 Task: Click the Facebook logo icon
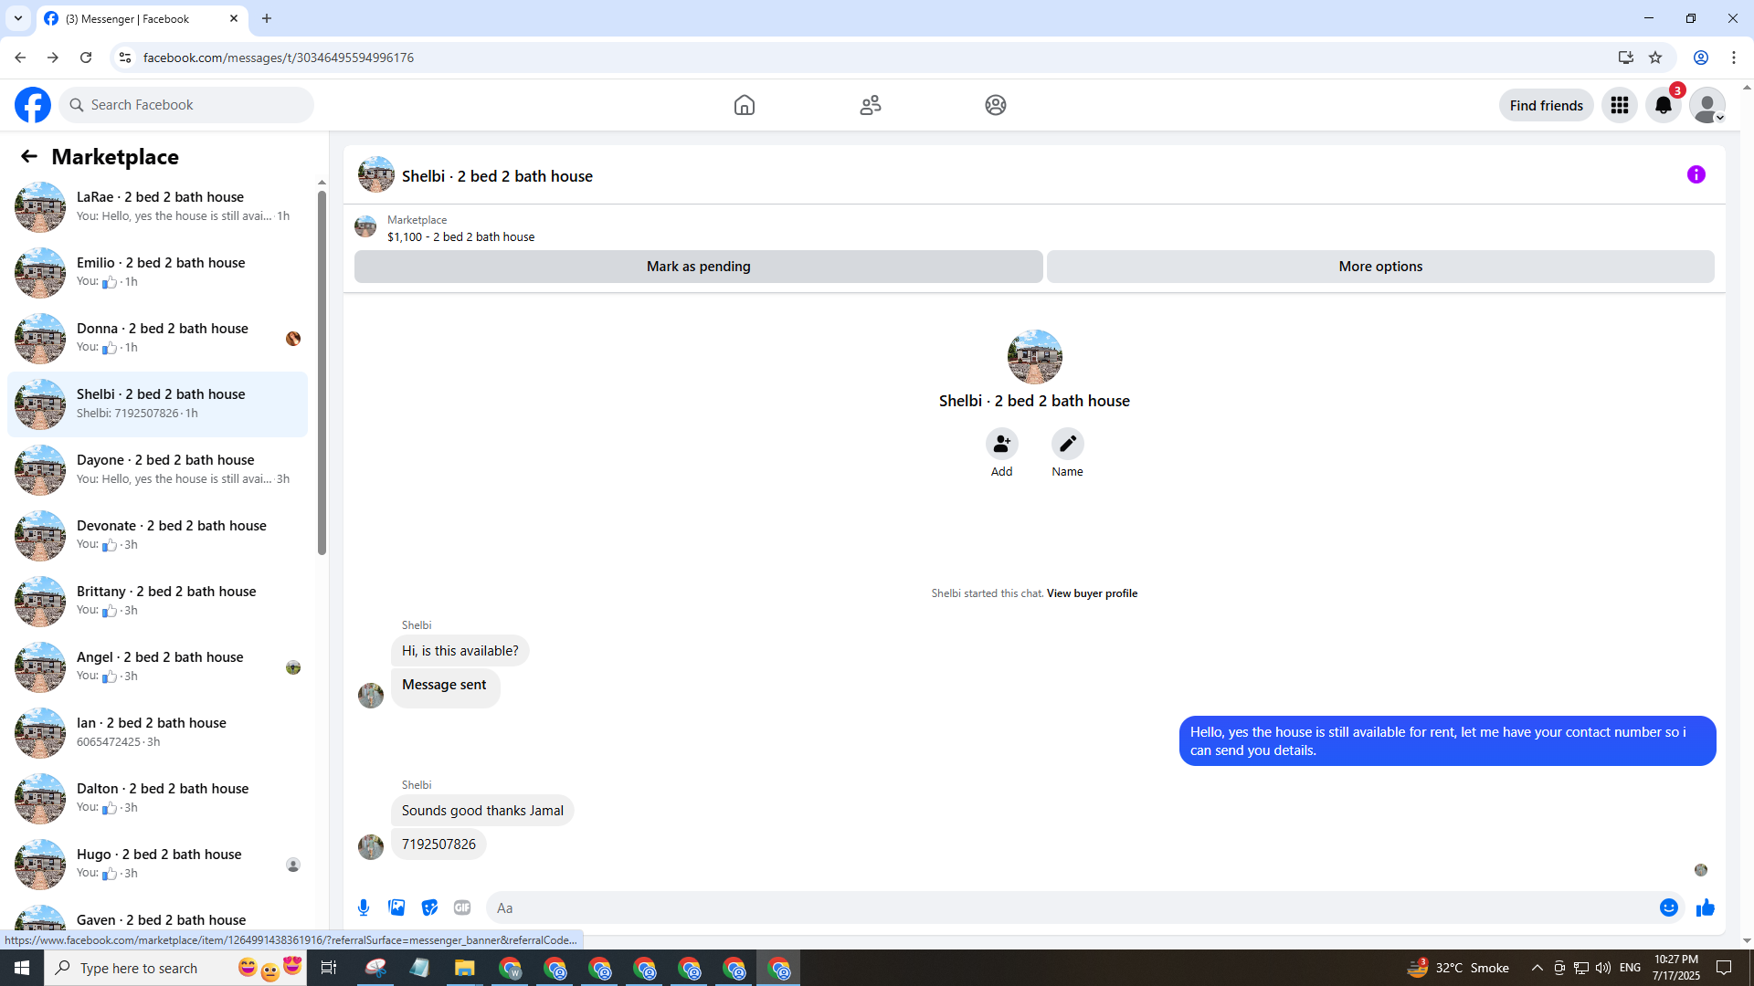point(33,105)
